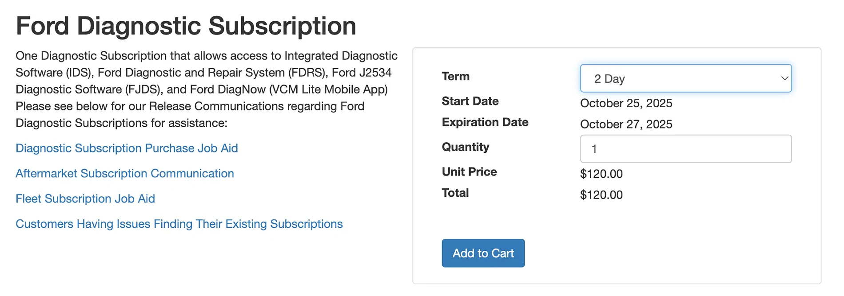The image size is (844, 296).
Task: Click the October 27, 2025 expiration date value
Action: 626,125
